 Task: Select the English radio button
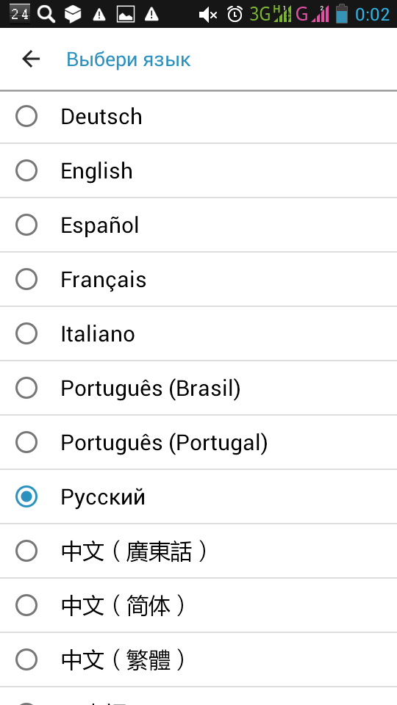[x=26, y=171]
